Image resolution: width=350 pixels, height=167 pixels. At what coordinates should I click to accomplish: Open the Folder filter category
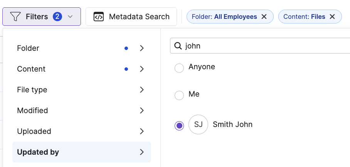(28, 48)
